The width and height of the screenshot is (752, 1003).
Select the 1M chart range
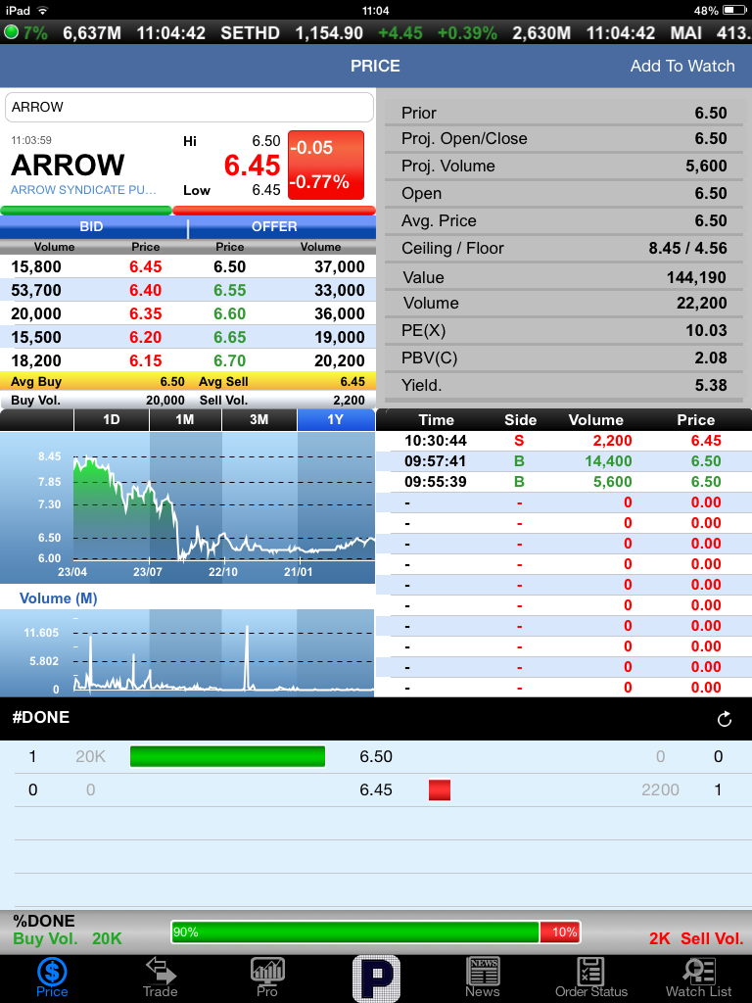coord(185,419)
